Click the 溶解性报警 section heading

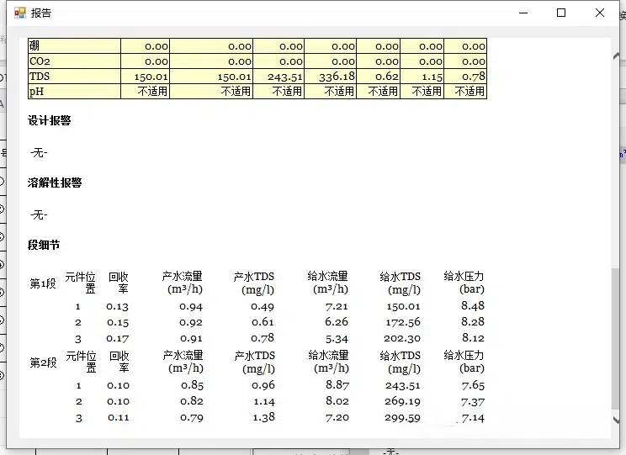[x=55, y=183]
